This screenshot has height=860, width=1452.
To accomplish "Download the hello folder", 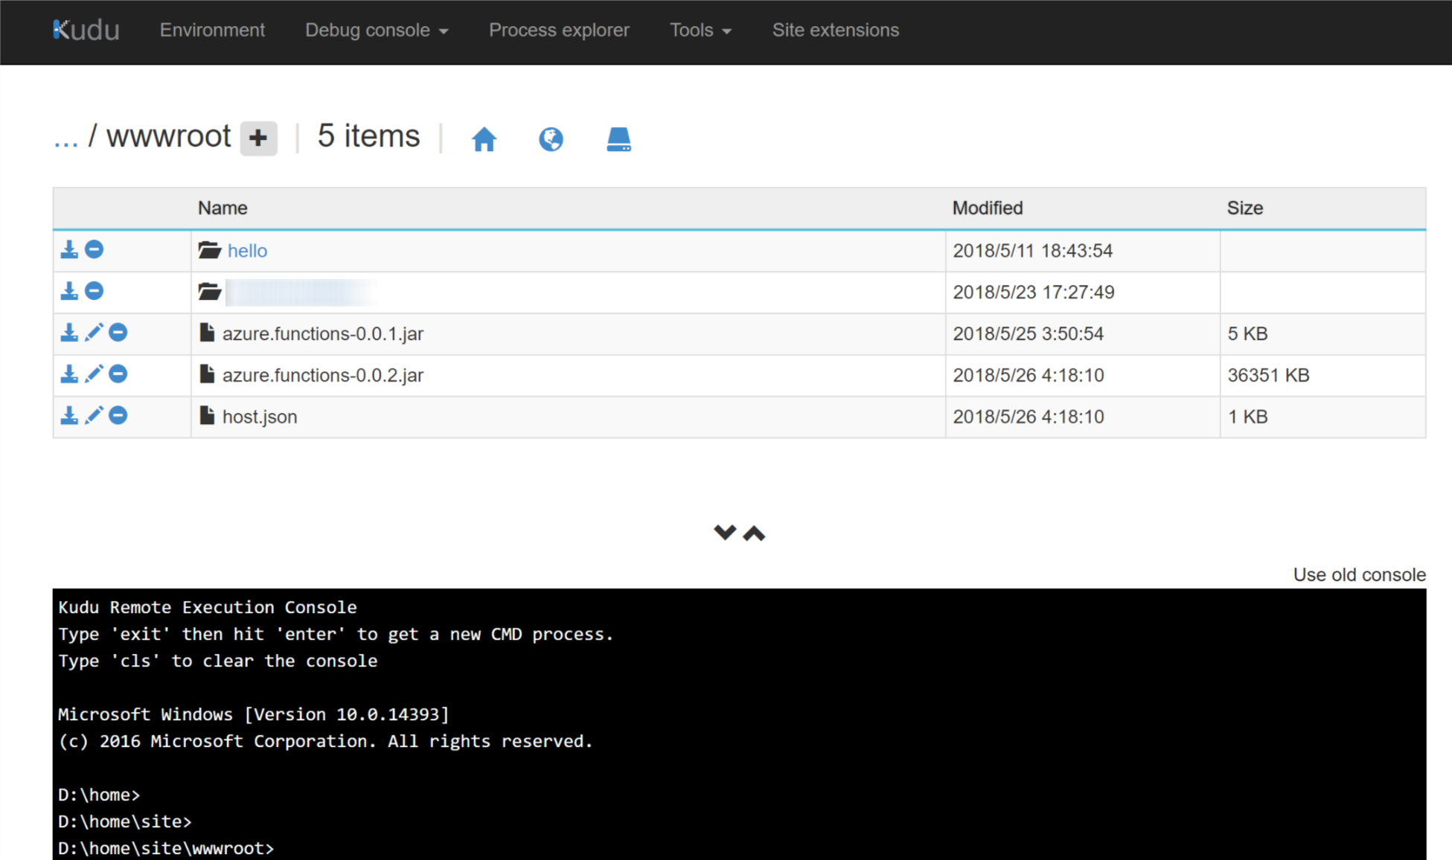I will (69, 250).
